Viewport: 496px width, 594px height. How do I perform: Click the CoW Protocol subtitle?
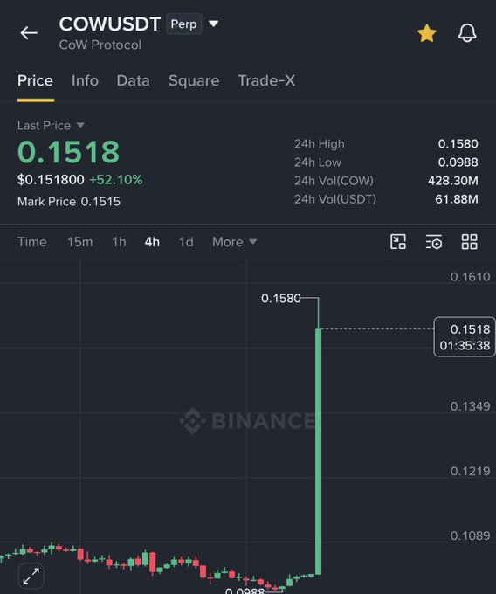[x=100, y=45]
